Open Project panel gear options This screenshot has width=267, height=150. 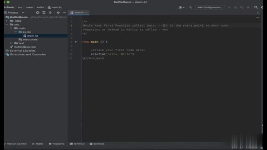click(x=58, y=12)
